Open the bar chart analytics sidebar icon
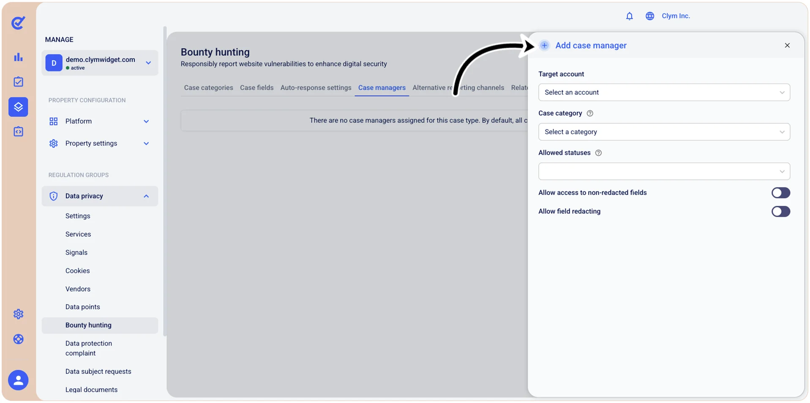The image size is (810, 403). pyautogui.click(x=18, y=57)
